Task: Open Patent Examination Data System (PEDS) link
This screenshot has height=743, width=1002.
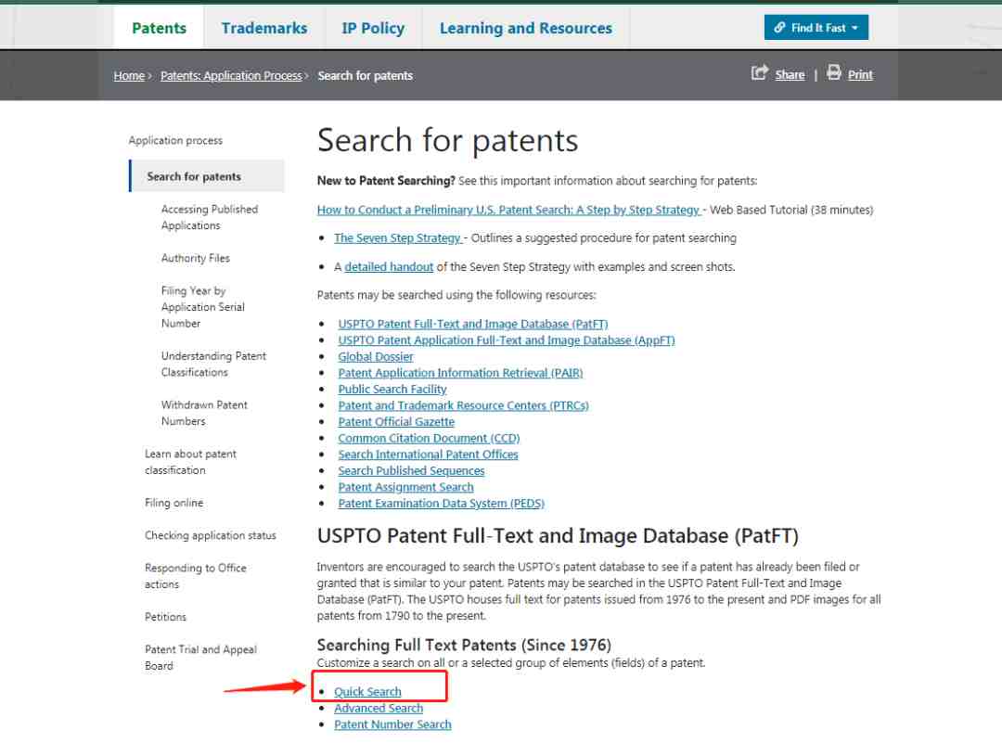Action: (441, 503)
